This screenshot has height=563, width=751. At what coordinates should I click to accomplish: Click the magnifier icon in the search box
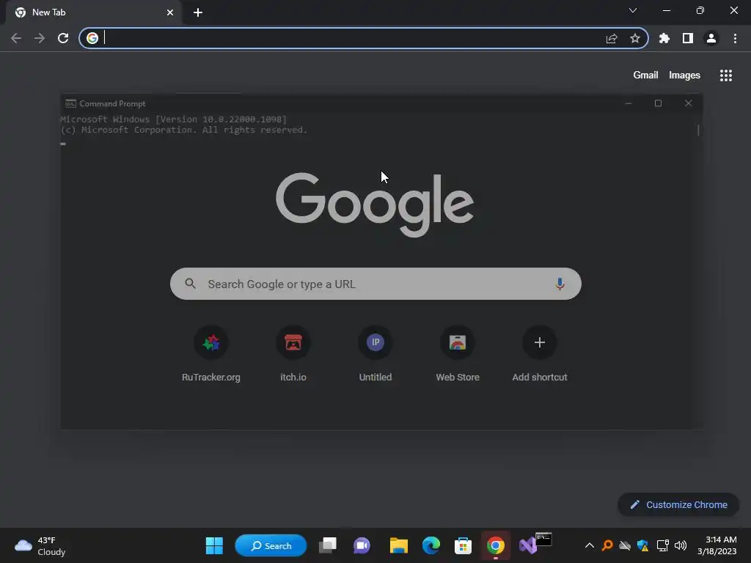coord(191,284)
